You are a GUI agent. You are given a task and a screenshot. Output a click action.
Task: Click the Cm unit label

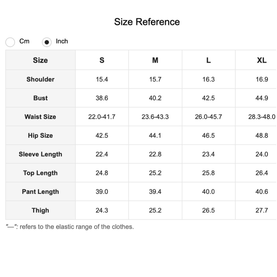coord(24,41)
